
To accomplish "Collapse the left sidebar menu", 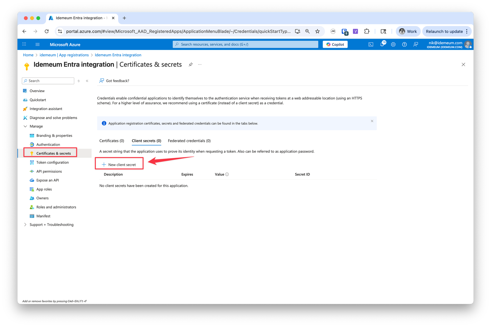I will click(87, 81).
